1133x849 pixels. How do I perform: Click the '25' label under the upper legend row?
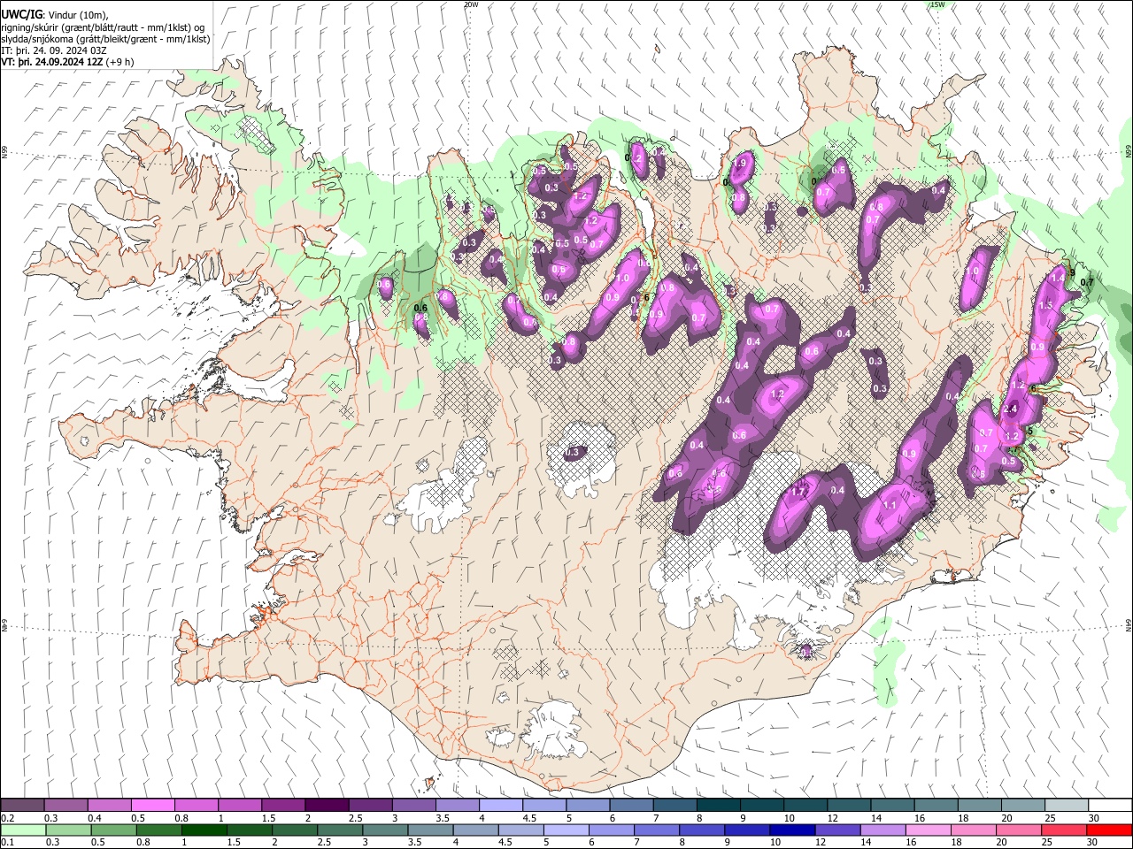(x=1049, y=818)
